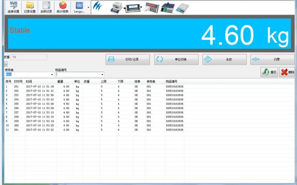Click the 打印/记录 print button

point(128,60)
